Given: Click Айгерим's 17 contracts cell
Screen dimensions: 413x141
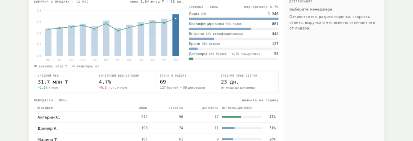Looking at the screenshot, I should (x=217, y=117).
